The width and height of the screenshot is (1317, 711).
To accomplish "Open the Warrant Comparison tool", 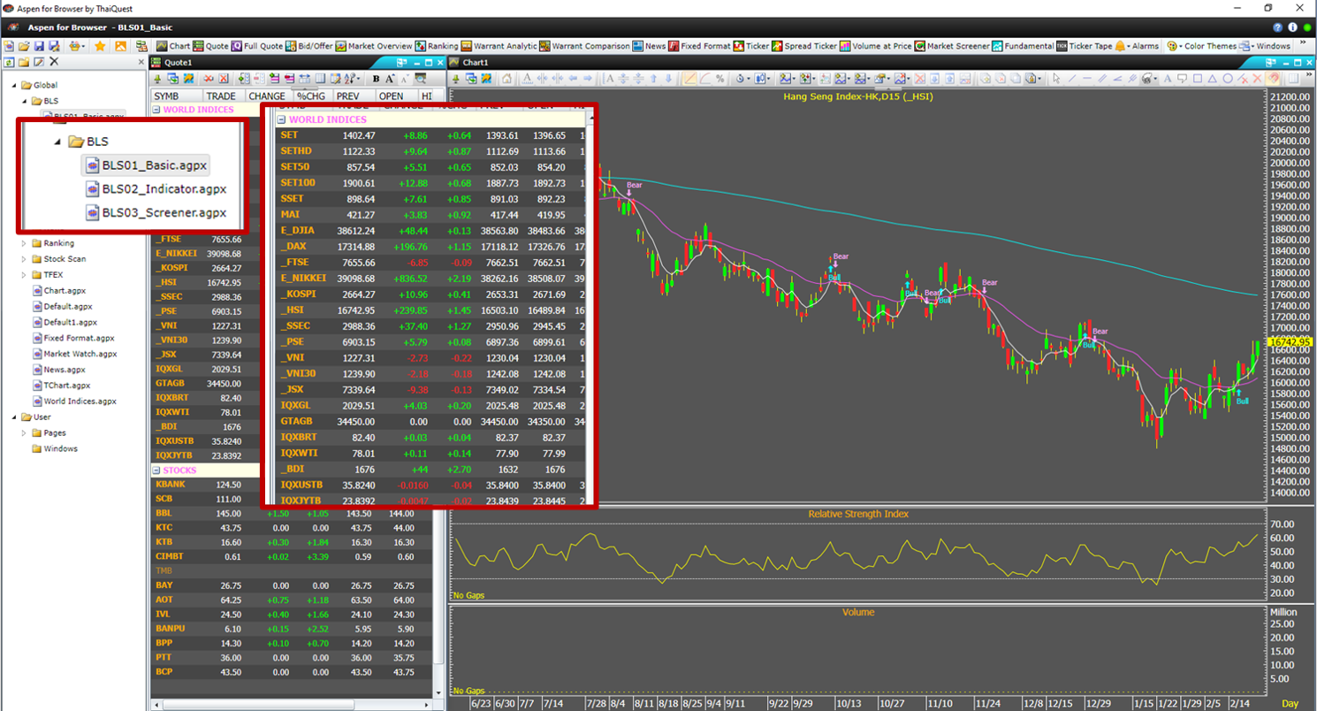I will click(x=584, y=46).
